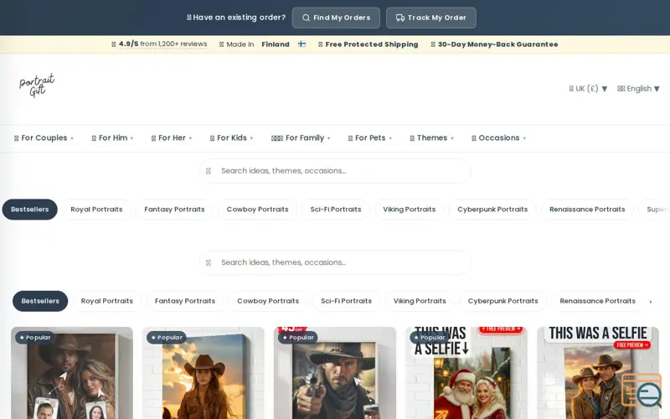
Task: Click the orange browser-search floating icon
Action: [642, 391]
